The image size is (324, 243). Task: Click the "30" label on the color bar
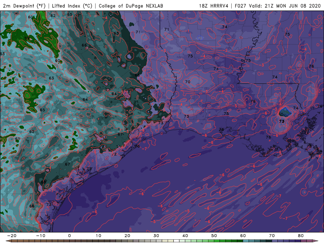click(156, 236)
